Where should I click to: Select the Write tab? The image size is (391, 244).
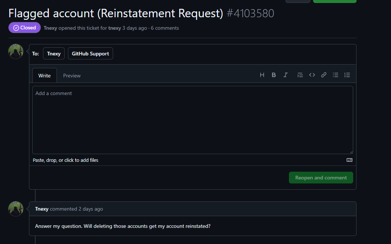44,76
